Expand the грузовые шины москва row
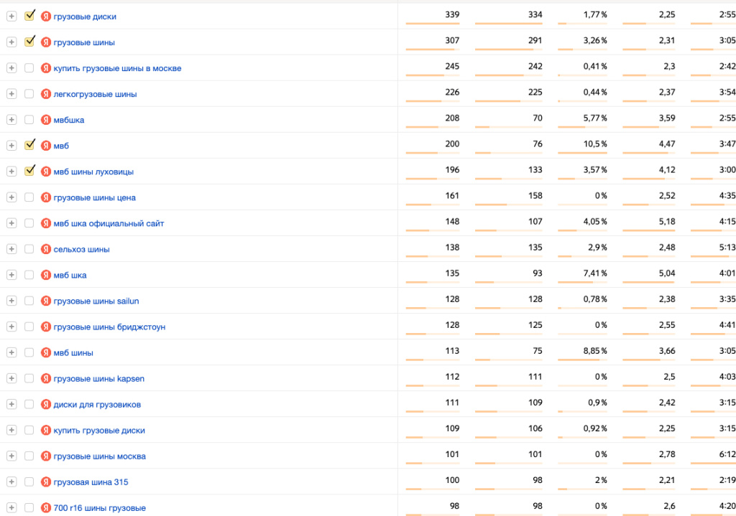This screenshot has width=736, height=516. (11, 456)
